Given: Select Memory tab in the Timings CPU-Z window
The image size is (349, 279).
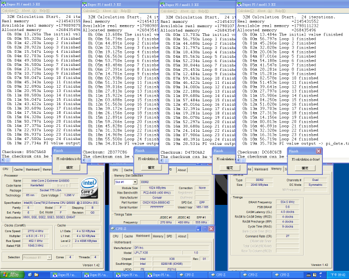Looking at the screenshot, I should click(276, 169).
